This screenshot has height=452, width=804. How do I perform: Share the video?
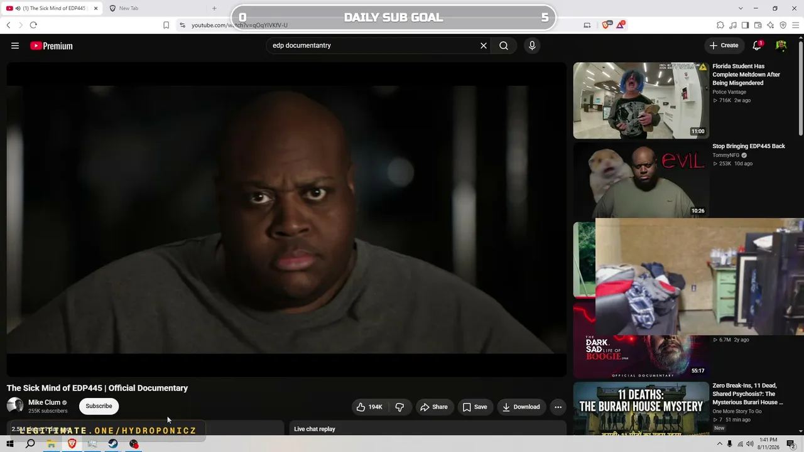point(434,407)
